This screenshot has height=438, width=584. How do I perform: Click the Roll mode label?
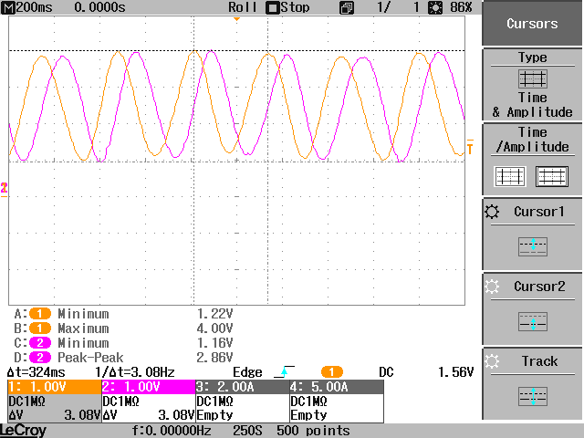pyautogui.click(x=243, y=7)
